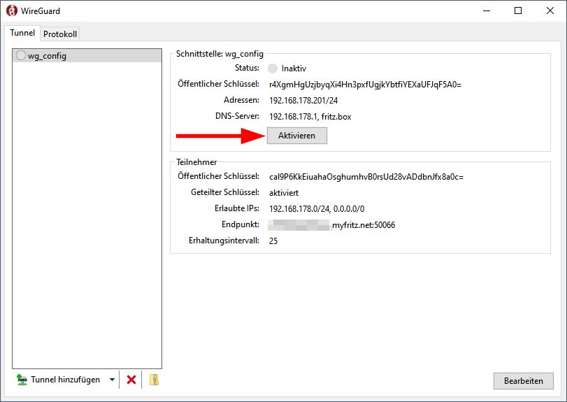
Task: Click the WireGuard logo in title bar
Action: pos(12,10)
